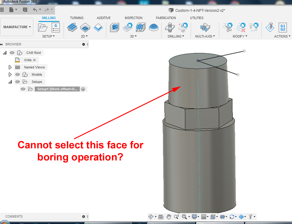This screenshot has width=292, height=224.
Task: Switch to the TURNING tab
Action: tap(76, 18)
